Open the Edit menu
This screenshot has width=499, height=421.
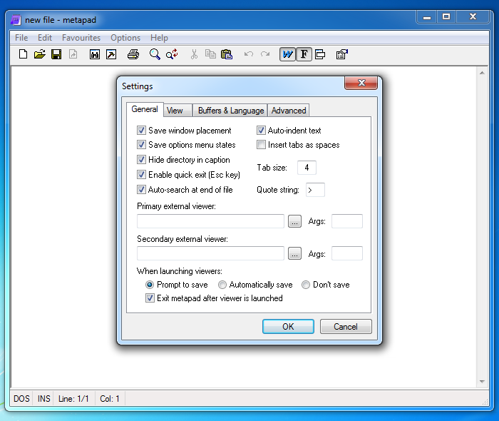[44, 38]
